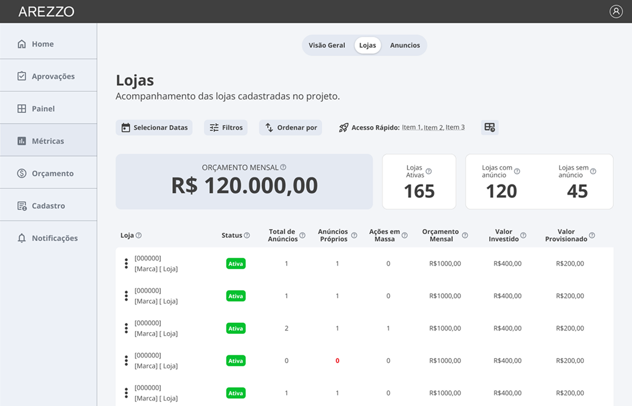632x406 pixels.
Task: Open quick access Item 1 link
Action: [412, 127]
